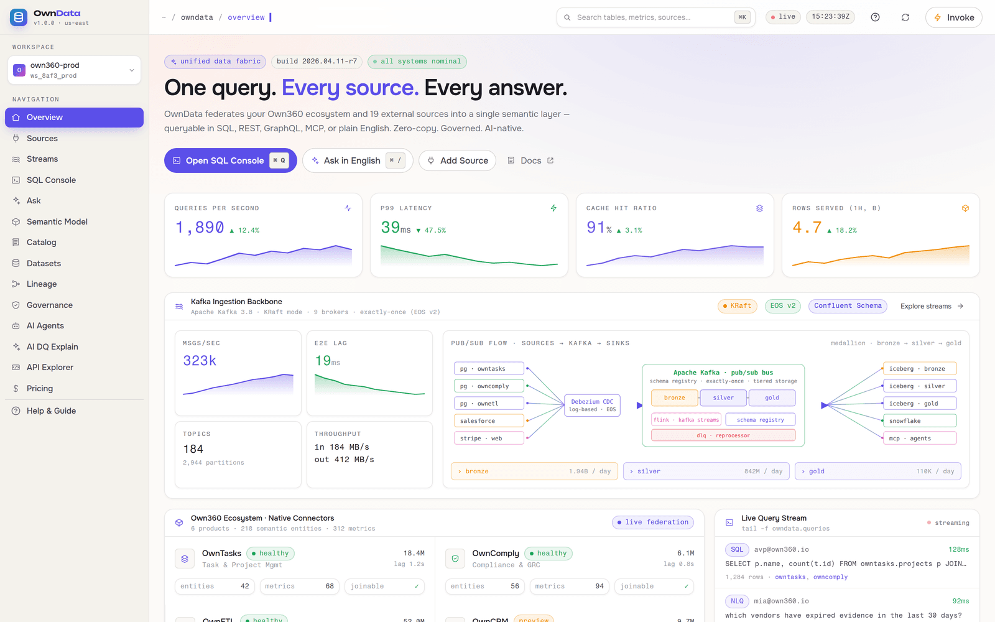Click the Datasets database icon in sidebar

coord(16,264)
